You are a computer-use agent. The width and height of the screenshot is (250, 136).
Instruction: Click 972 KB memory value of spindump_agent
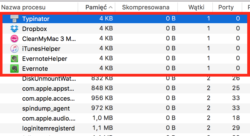[x=102, y=108]
